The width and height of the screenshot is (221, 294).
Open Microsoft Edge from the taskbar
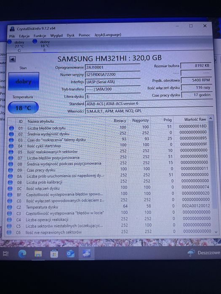coord(22,254)
